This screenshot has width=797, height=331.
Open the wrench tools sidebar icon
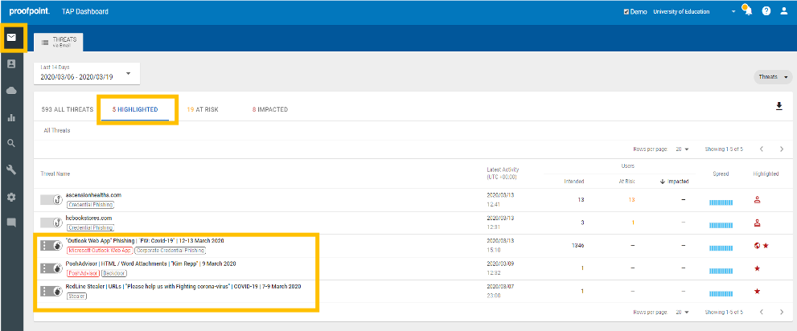pyautogui.click(x=11, y=170)
